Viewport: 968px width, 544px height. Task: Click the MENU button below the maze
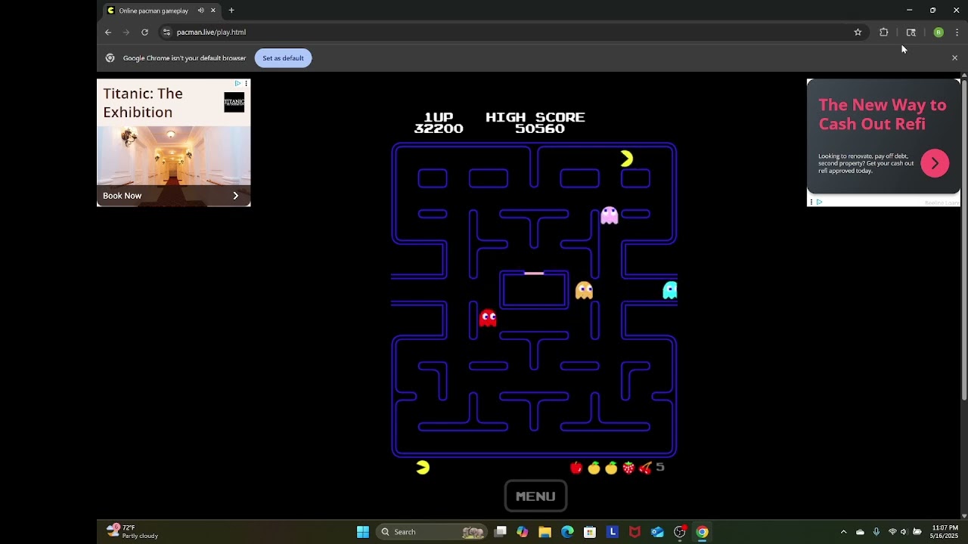(535, 496)
